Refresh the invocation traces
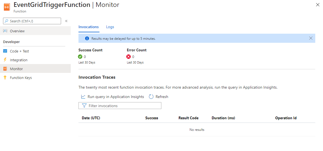Viewport: 323px width, 151px height. 159,97
